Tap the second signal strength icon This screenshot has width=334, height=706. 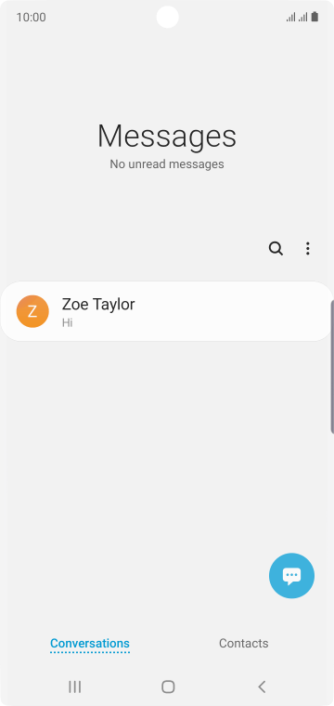303,17
